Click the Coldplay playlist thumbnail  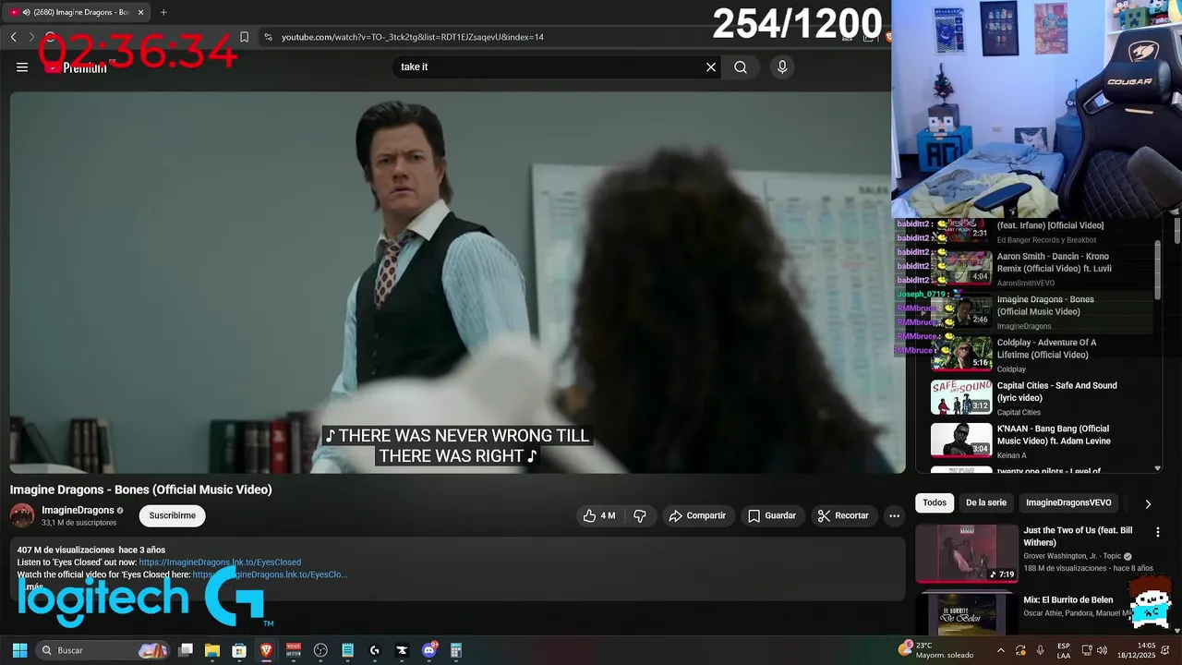pyautogui.click(x=961, y=353)
